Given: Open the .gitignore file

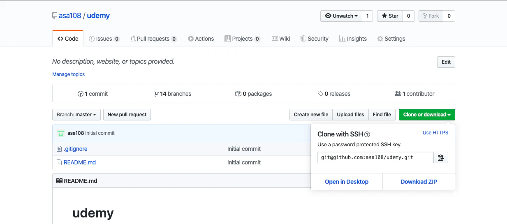Looking at the screenshot, I should 76,149.
